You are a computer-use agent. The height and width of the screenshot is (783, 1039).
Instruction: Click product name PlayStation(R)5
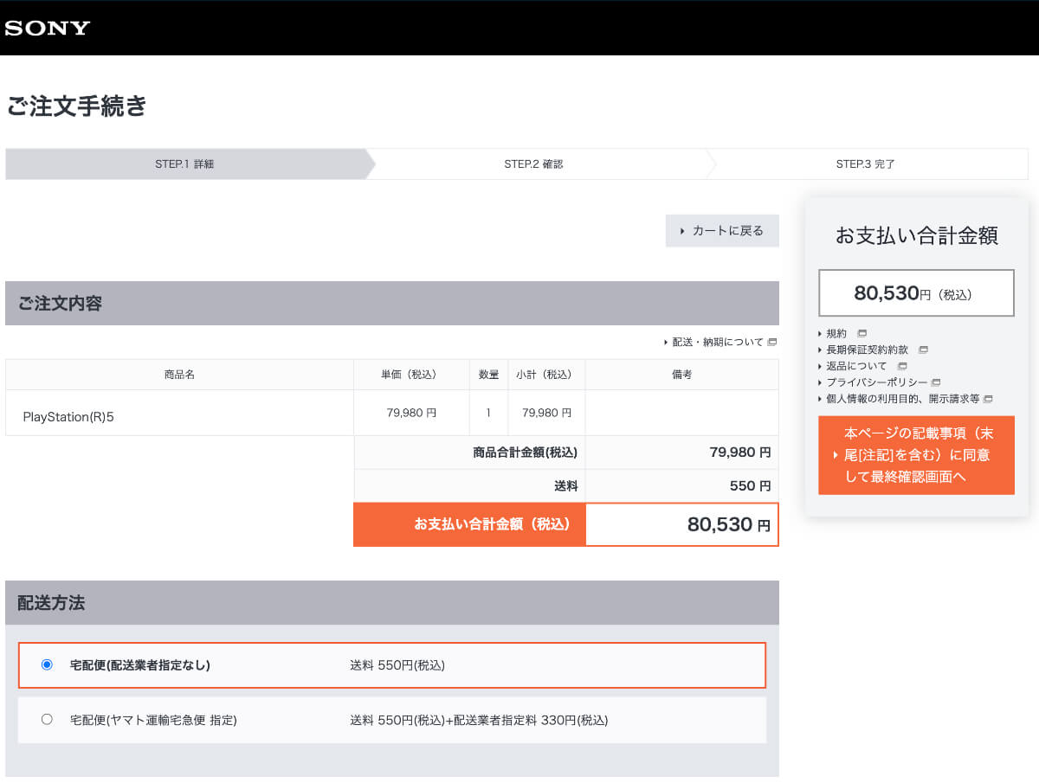[68, 417]
